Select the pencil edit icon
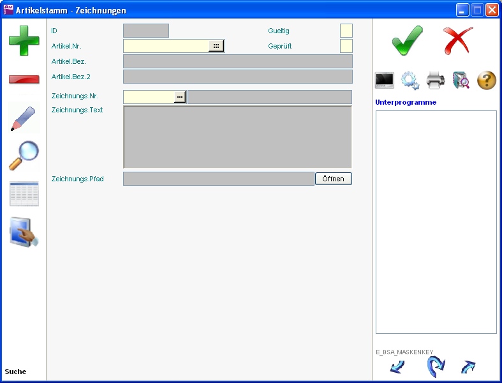 pos(24,118)
